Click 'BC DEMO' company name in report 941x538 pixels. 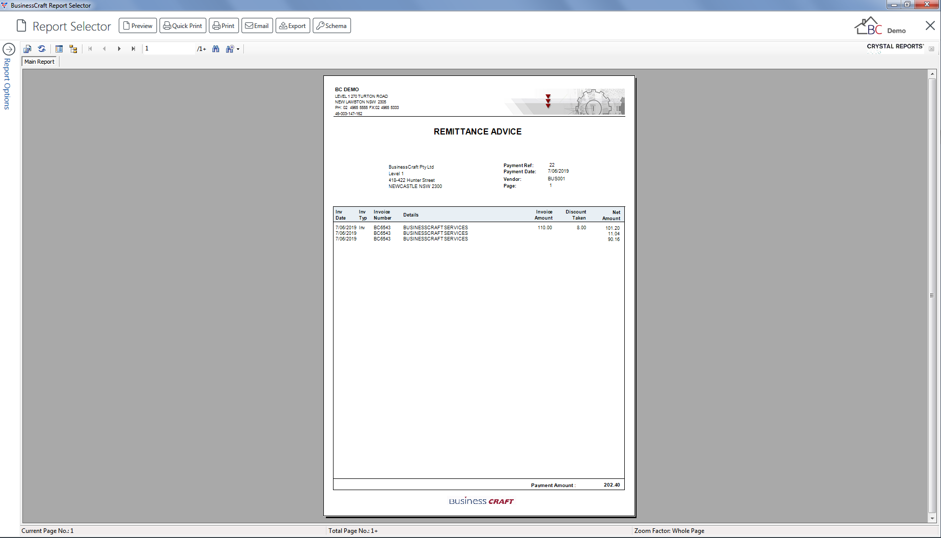click(x=347, y=90)
